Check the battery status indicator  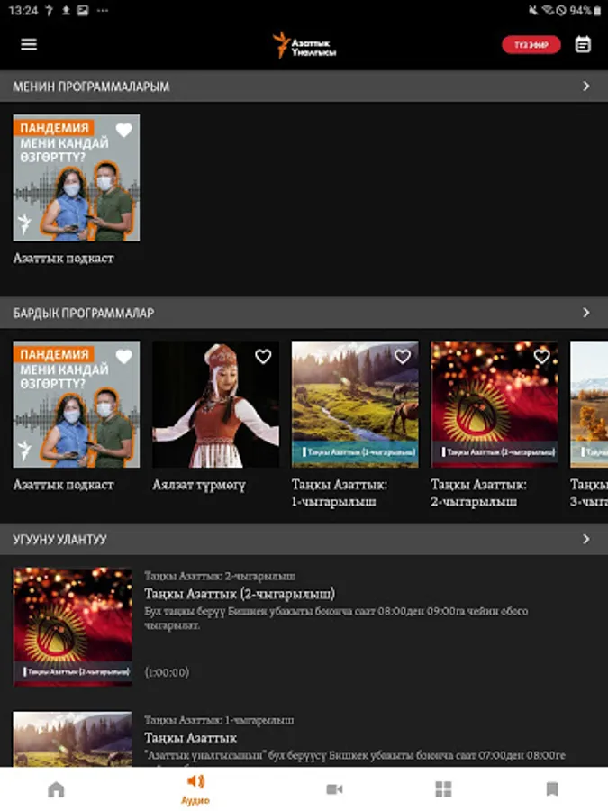585,10
